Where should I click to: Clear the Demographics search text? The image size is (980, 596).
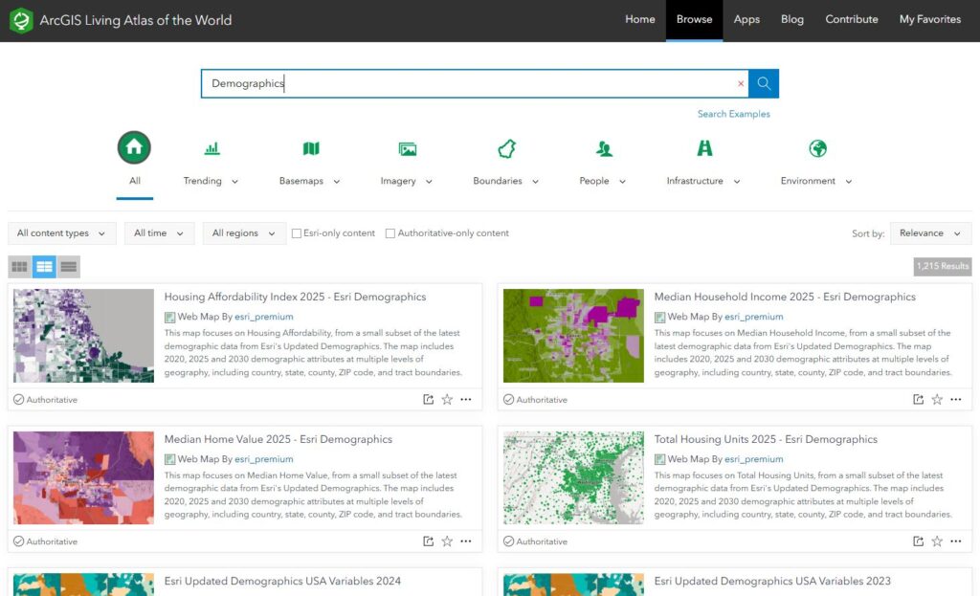coord(740,84)
